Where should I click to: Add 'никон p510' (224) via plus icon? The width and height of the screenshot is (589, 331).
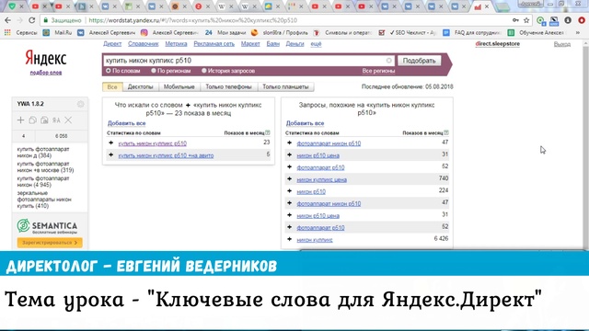pyautogui.click(x=289, y=191)
